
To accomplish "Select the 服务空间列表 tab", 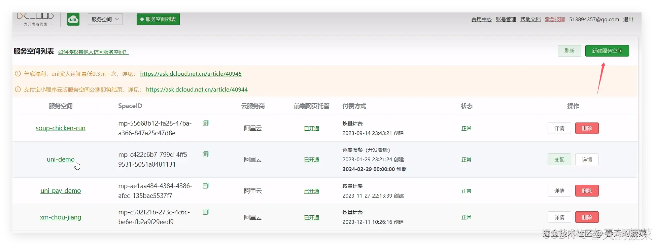I will click(x=158, y=19).
